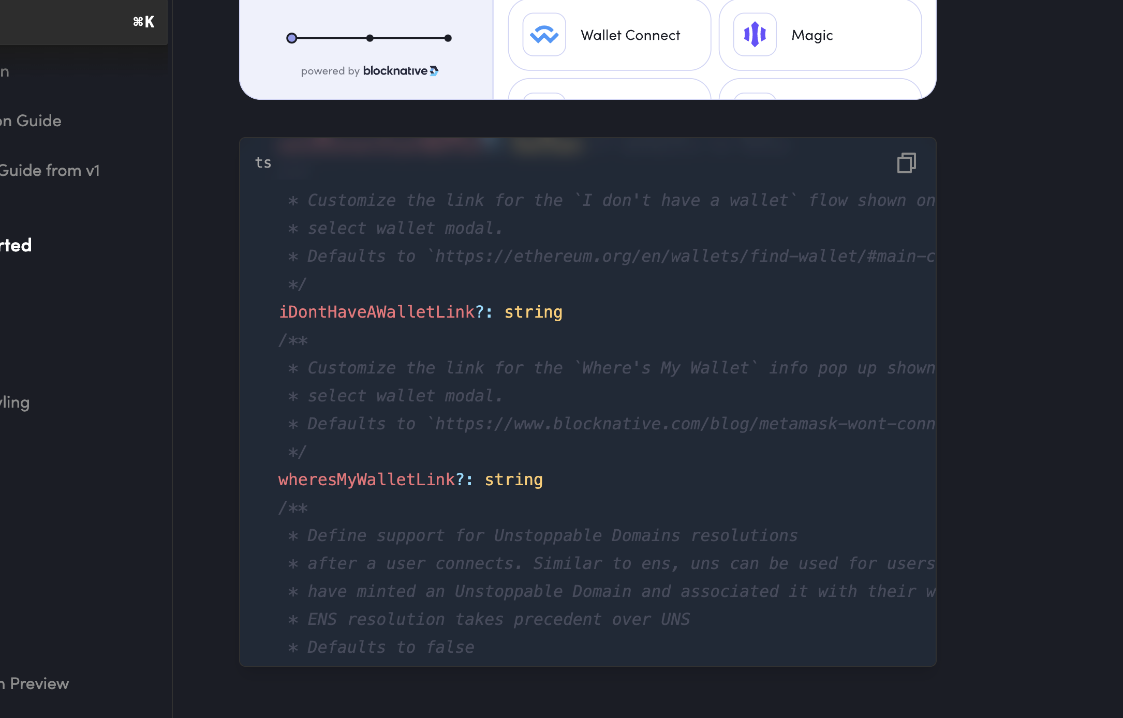Open the sidebar item ending in 'on Guide'
The width and height of the screenshot is (1123, 718).
tap(30, 121)
